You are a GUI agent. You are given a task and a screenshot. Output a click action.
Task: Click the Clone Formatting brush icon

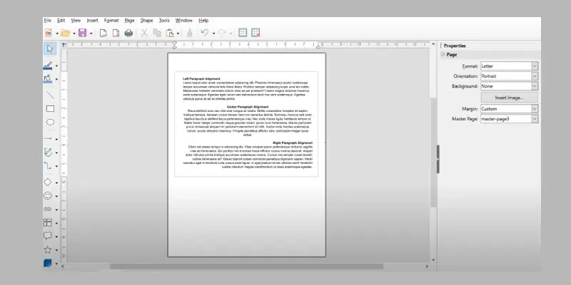pos(189,33)
